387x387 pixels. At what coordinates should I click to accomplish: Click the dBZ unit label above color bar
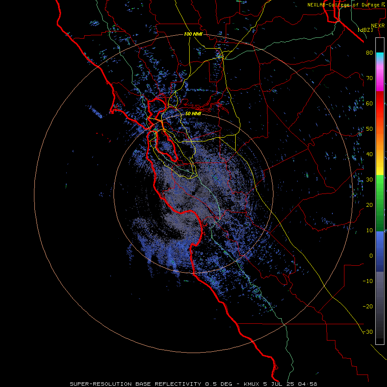pos(365,30)
